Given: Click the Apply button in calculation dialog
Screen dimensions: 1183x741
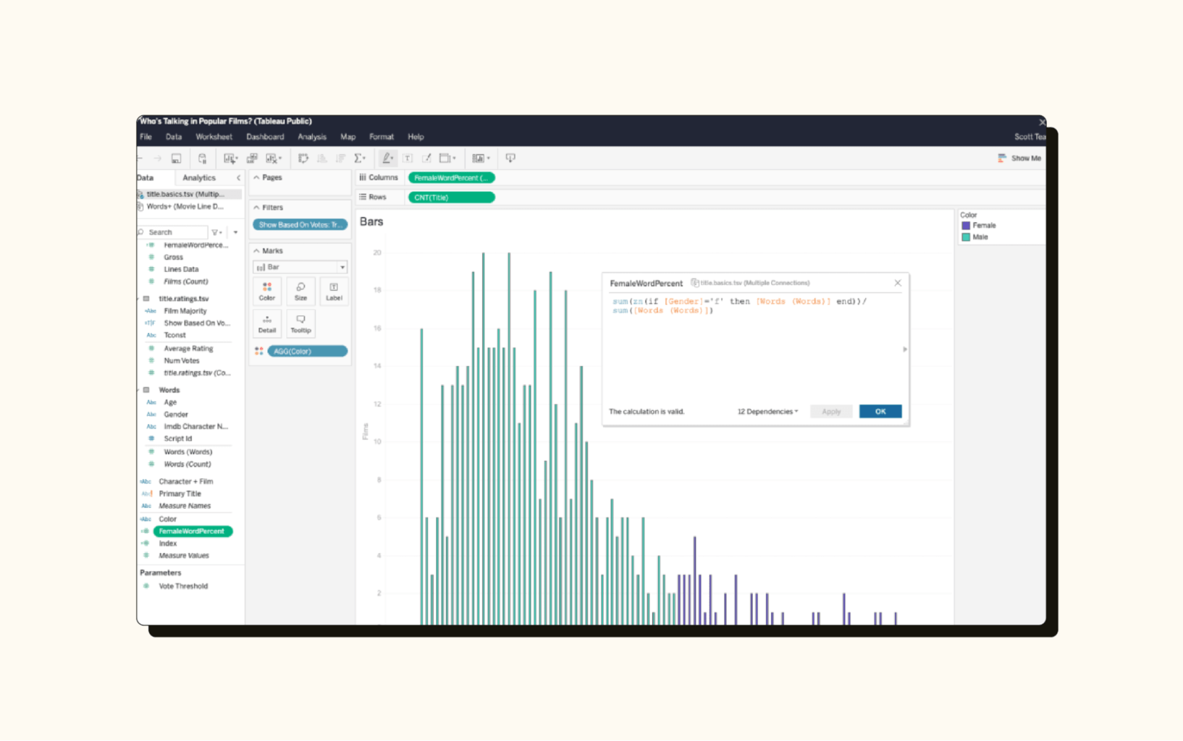Looking at the screenshot, I should click(830, 411).
